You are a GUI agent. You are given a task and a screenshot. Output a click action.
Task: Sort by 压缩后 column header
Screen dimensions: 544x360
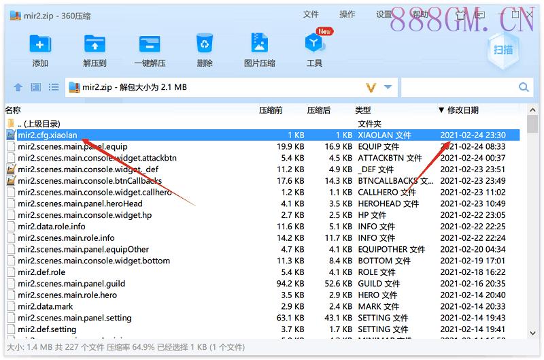click(318, 110)
